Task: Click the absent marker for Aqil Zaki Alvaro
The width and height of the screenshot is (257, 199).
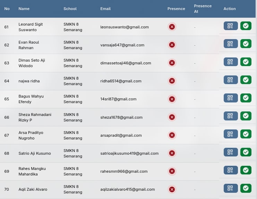Action: pos(172,189)
